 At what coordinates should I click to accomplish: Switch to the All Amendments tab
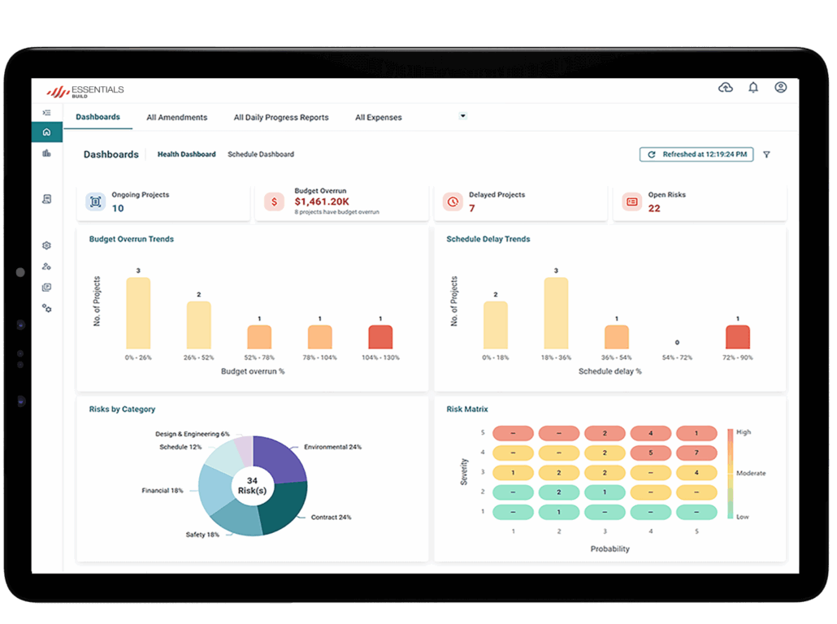[176, 118]
